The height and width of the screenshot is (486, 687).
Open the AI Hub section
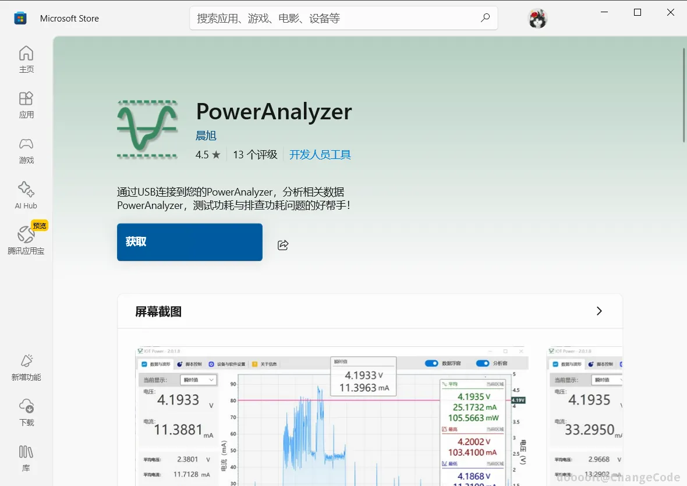[x=26, y=194]
